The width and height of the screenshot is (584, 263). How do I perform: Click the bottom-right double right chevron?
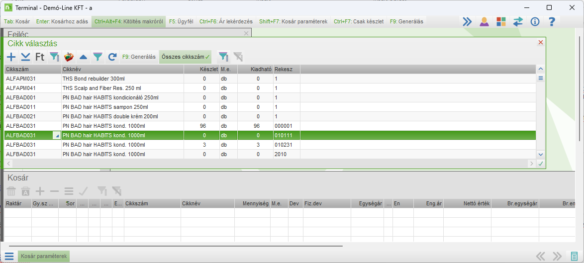point(557,257)
